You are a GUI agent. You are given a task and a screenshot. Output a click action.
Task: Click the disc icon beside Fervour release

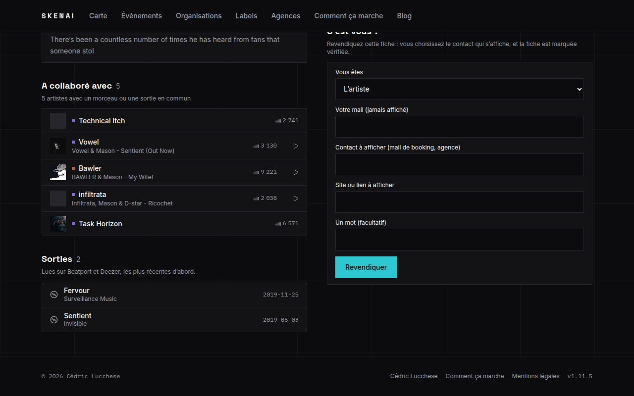(x=54, y=295)
